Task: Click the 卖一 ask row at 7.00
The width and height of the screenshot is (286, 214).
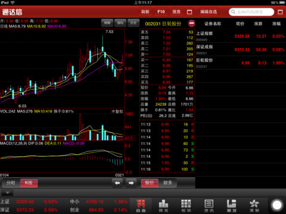Action: point(167,54)
